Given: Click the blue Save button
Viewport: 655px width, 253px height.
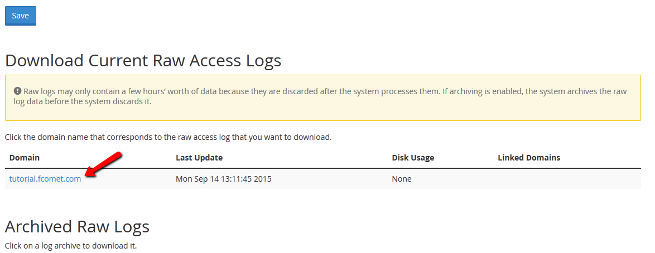Looking at the screenshot, I should 21,16.
